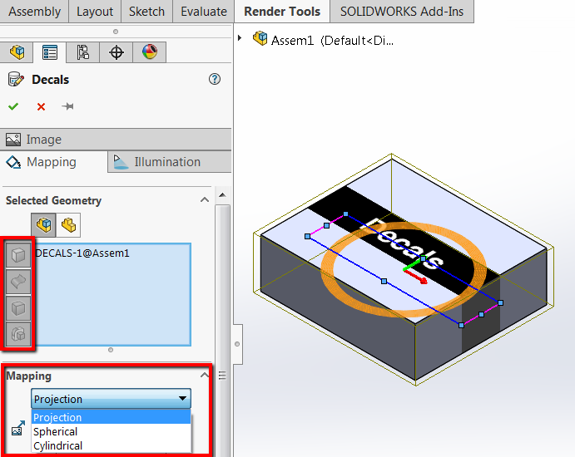The height and width of the screenshot is (457, 575).
Task: Open the Render Tools ribbon tab
Action: (282, 12)
